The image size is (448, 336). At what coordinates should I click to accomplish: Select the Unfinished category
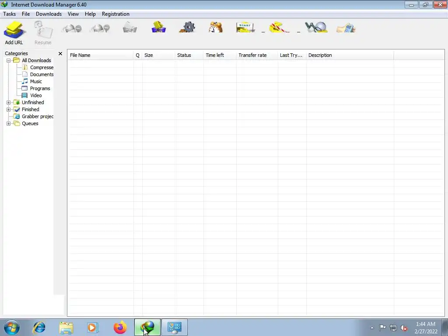tap(33, 102)
